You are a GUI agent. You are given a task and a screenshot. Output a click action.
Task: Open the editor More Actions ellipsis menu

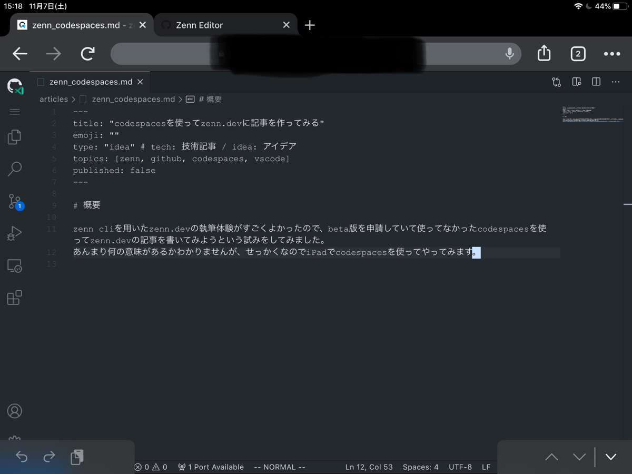point(616,82)
